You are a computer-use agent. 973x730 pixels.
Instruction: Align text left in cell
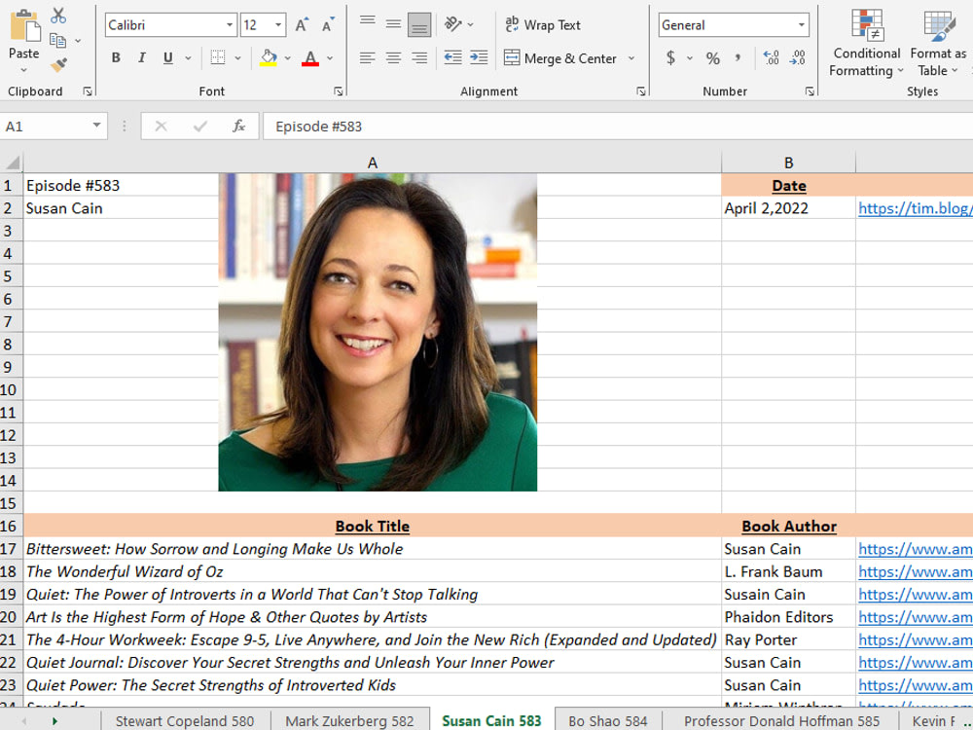(x=368, y=58)
